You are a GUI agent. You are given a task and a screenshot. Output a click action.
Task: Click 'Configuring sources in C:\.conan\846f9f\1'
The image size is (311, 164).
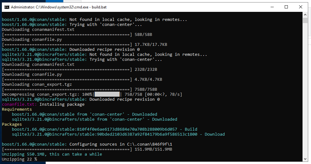point(121,144)
